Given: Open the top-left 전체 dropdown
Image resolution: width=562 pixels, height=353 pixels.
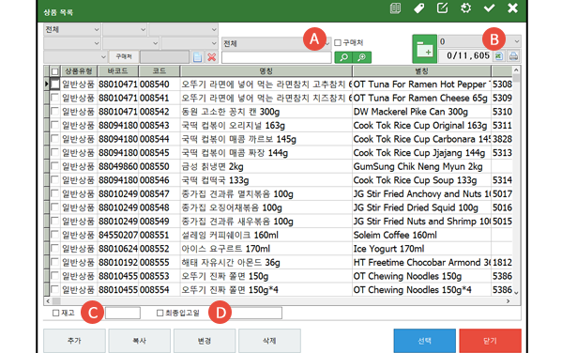Looking at the screenshot, I should [72, 29].
